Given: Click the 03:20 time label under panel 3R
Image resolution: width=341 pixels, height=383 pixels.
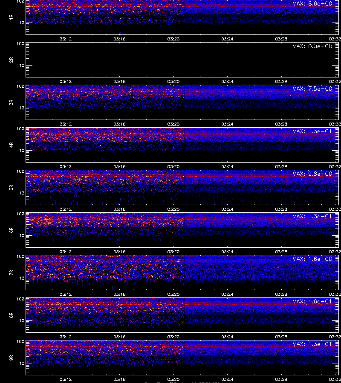Looking at the screenshot, I should (x=173, y=124).
